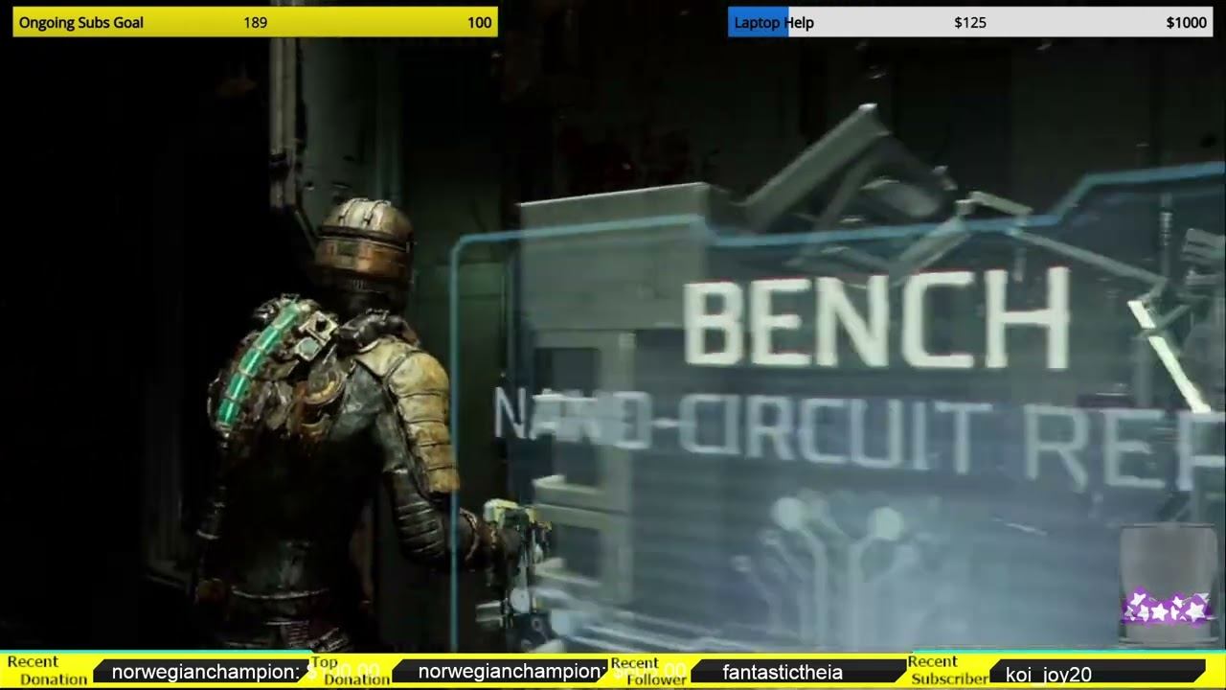Image resolution: width=1226 pixels, height=690 pixels.
Task: Click the character's helmet
Action: tap(365, 243)
